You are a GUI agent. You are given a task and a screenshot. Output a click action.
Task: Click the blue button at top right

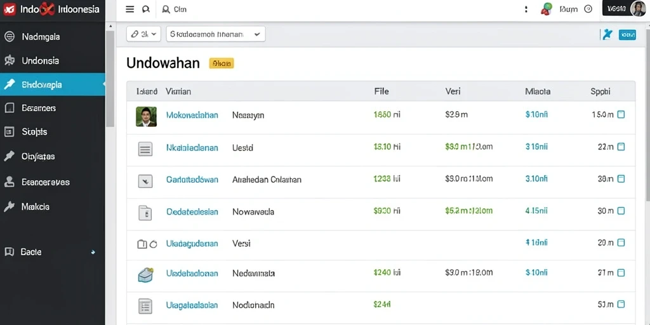click(627, 35)
